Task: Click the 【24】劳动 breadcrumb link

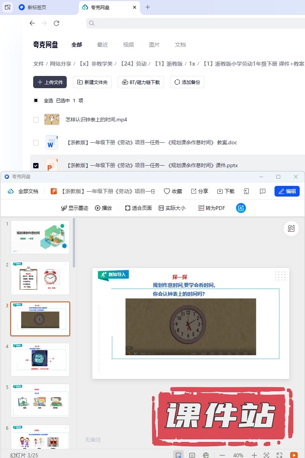Action: [x=133, y=64]
